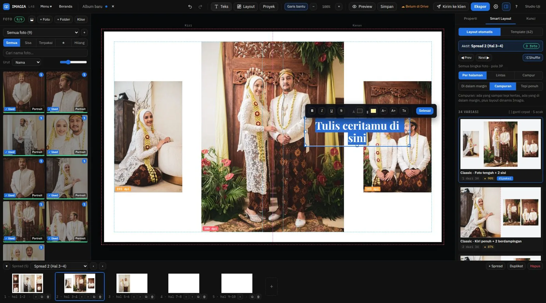Screen dimensions: 546x303
Task: Add new spread with dashed plus tile
Action: pyautogui.click(x=271, y=287)
